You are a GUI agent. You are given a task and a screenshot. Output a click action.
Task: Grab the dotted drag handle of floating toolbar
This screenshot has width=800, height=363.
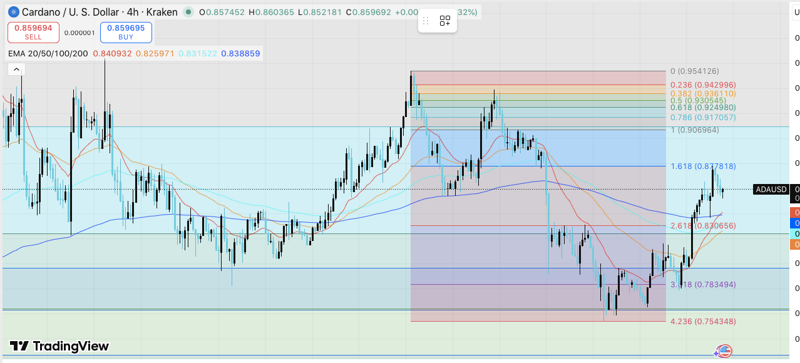426,21
